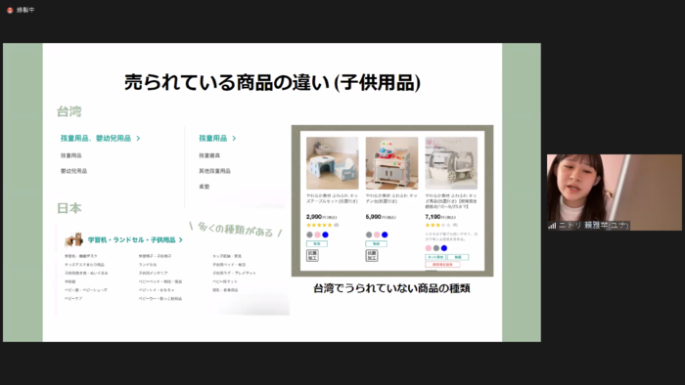685x385 pixels.
Task: Open the 孩童寢具 category link
Action: 209,155
